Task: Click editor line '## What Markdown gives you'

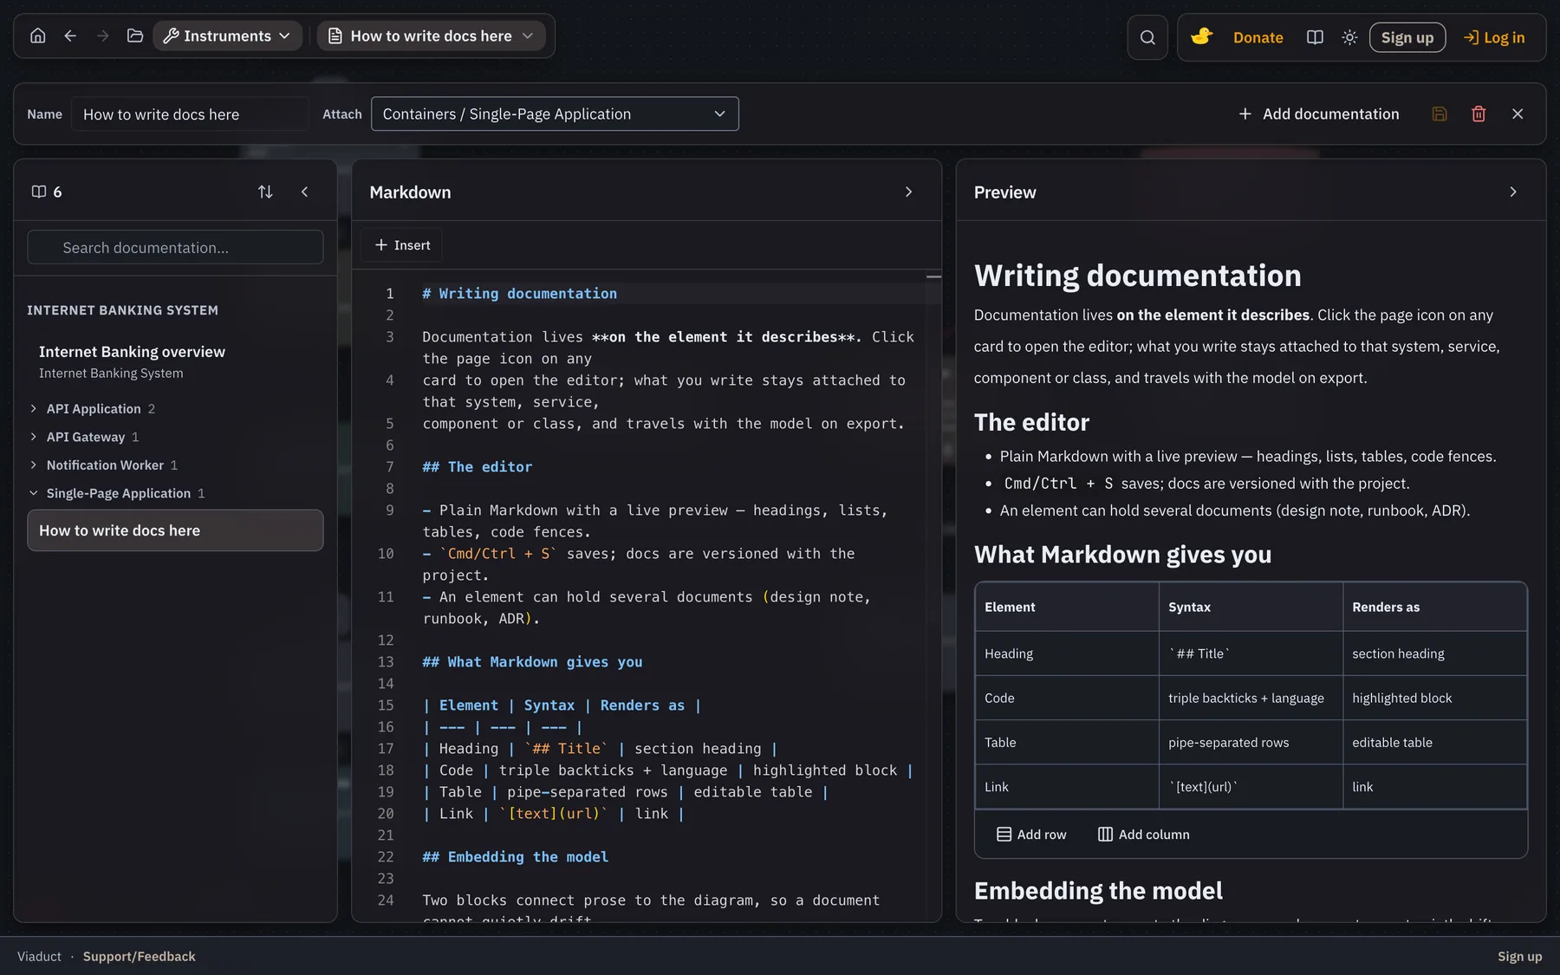Action: click(532, 662)
